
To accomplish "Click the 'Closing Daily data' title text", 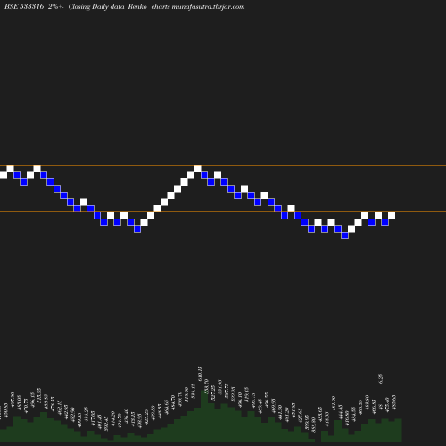I will pos(96,6).
